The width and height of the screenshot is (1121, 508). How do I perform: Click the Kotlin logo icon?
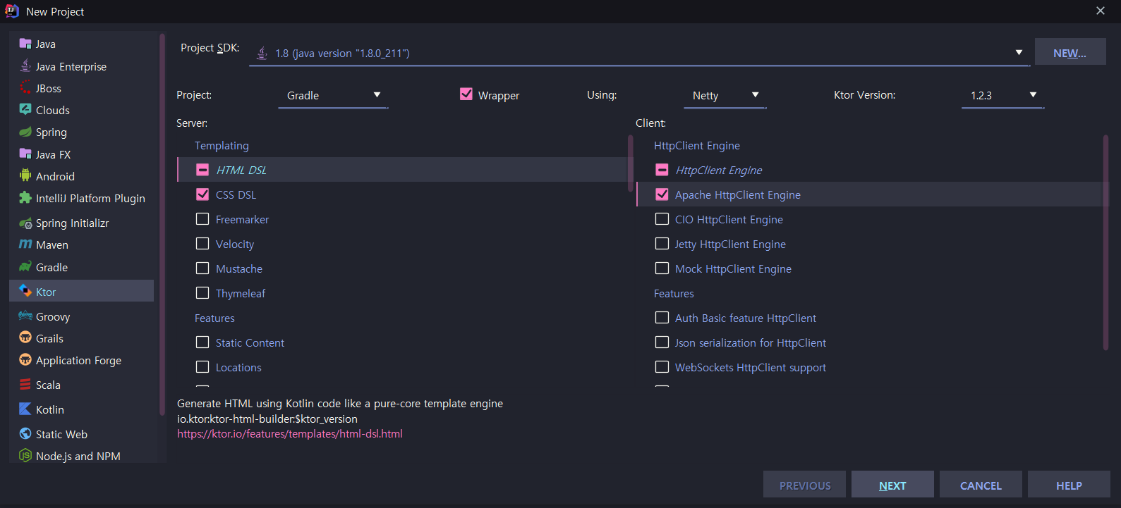(x=25, y=409)
